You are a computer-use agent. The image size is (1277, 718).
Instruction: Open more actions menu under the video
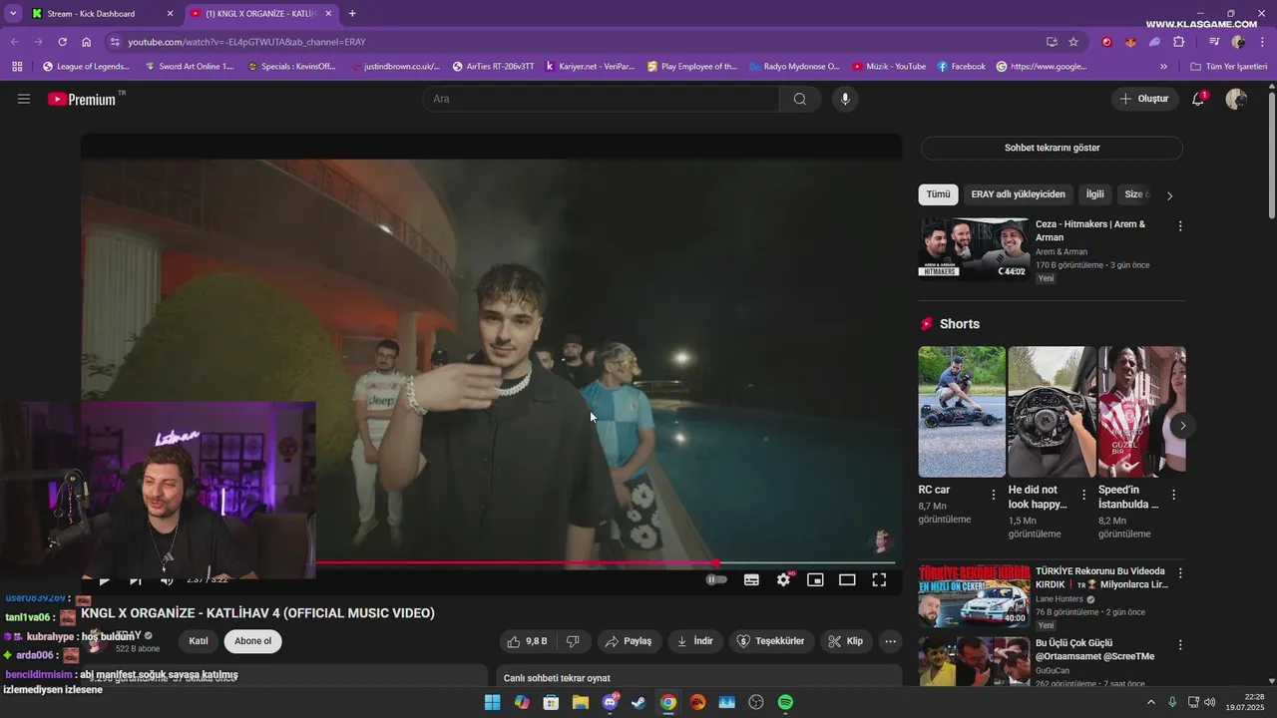pos(891,641)
